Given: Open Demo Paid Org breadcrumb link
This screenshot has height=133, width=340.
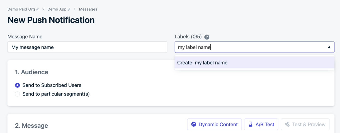Looking at the screenshot, I should point(21,9).
